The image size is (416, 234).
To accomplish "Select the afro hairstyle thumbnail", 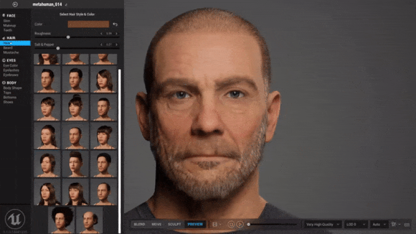I will pyautogui.click(x=62, y=219).
